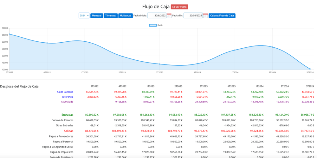Select the 1T2023 chart data point
This screenshot has height=158, width=317.
click(85, 41)
